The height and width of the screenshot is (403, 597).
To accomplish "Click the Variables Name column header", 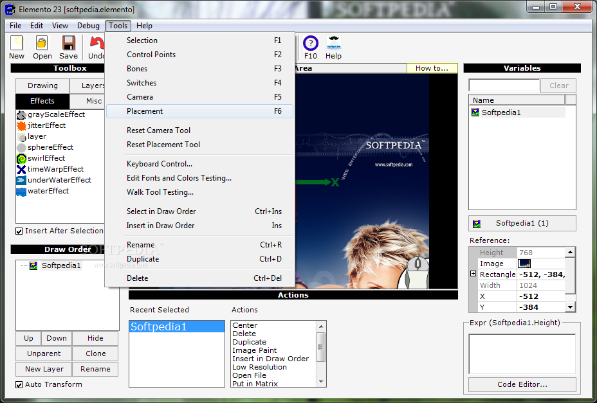I will click(x=517, y=100).
